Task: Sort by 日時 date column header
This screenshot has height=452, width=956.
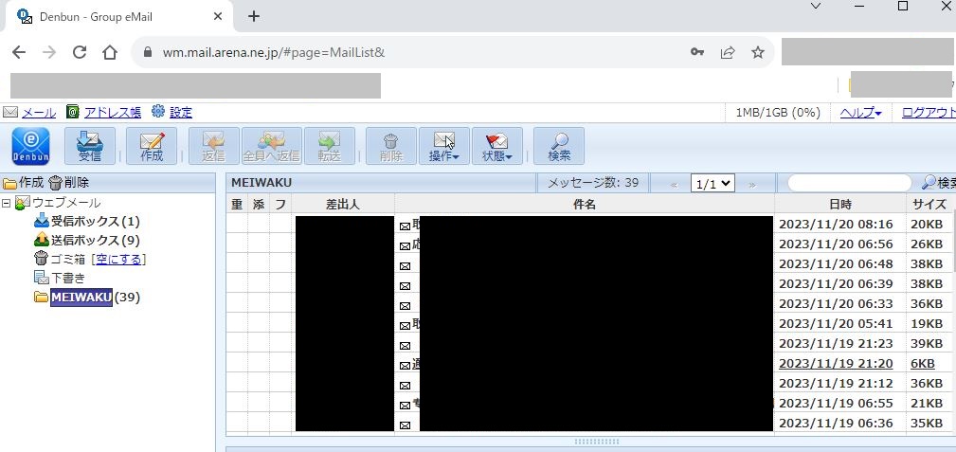Action: click(x=840, y=205)
